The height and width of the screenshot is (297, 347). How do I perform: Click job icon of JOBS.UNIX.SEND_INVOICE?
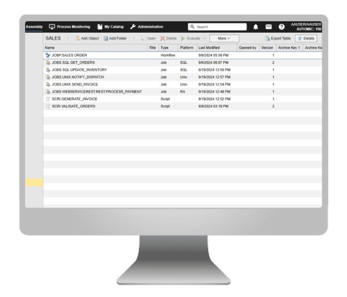[x=48, y=84]
